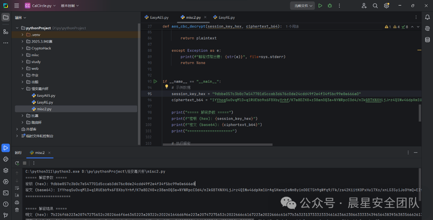Clear the console output with trash icon
The image size is (433, 220).
click(x=17, y=210)
